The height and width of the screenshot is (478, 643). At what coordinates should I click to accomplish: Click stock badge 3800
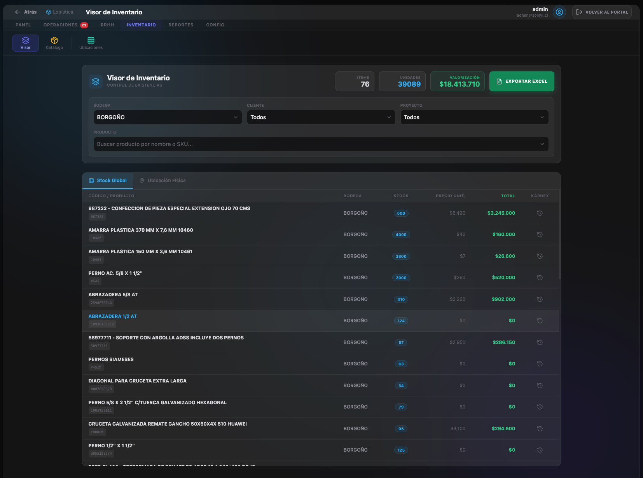point(401,256)
